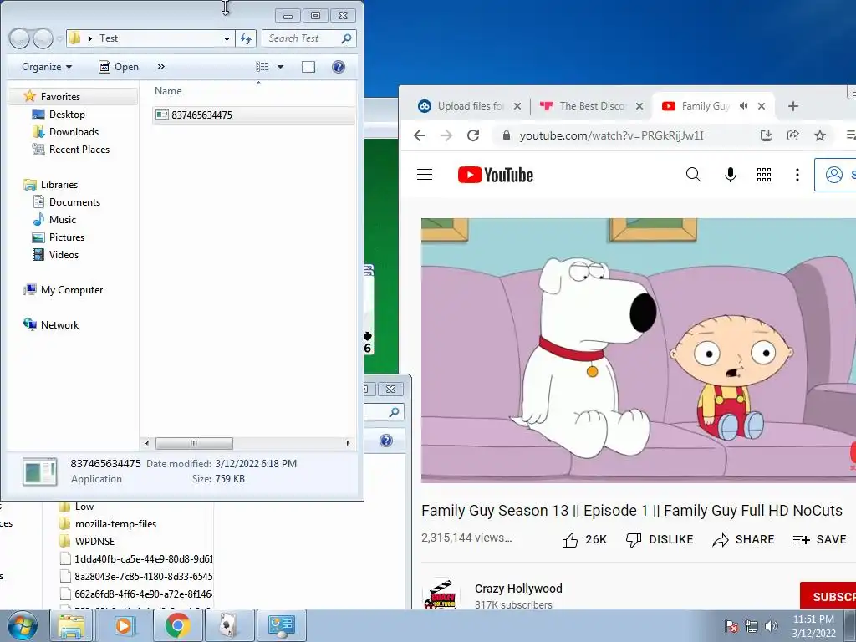Click the Family Guy video player
Viewport: 856px width, 642px height.
click(x=638, y=350)
